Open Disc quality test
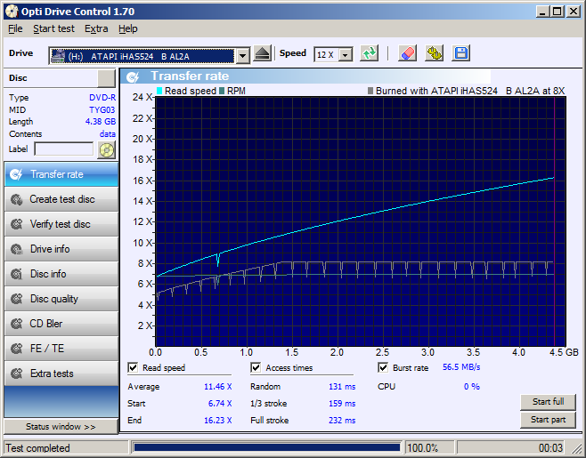Viewport: 586px width, 458px height. 61,299
